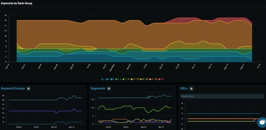
Task: Toggle the 7 - 10 rank legend
Action: pyautogui.click(x=126, y=79)
